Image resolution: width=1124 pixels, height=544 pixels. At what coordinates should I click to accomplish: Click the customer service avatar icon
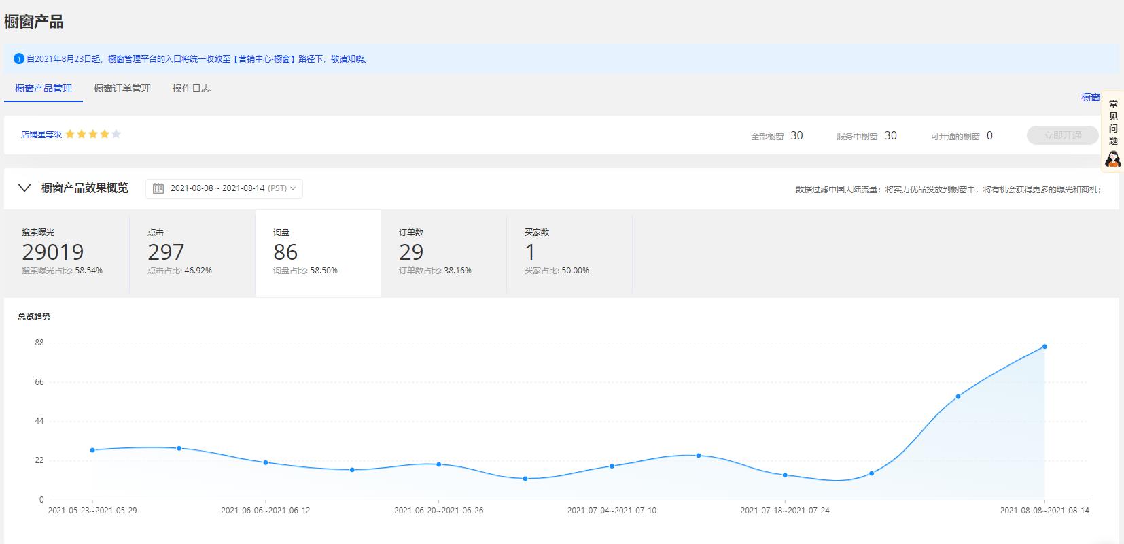click(1112, 159)
